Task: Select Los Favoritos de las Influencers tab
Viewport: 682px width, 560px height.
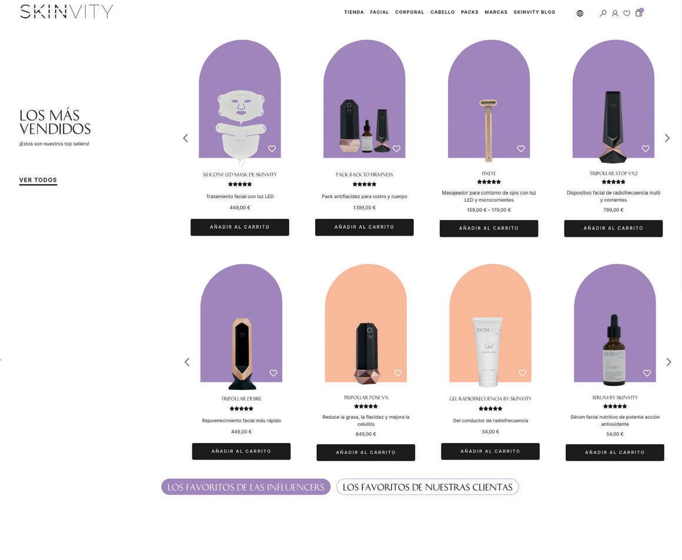Action: (x=246, y=487)
